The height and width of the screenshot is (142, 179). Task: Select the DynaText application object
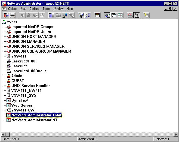tap(17, 101)
